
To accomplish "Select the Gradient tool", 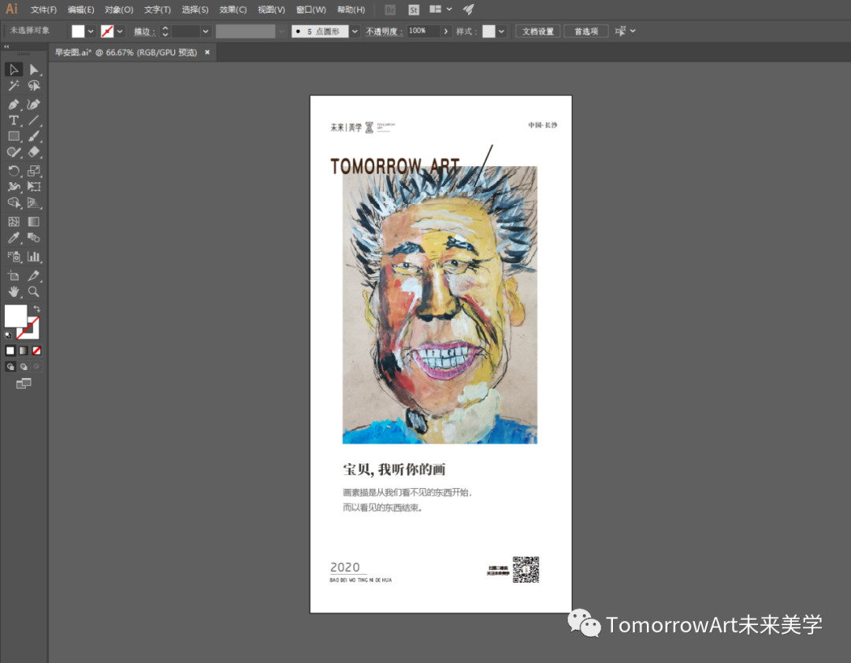I will [34, 221].
